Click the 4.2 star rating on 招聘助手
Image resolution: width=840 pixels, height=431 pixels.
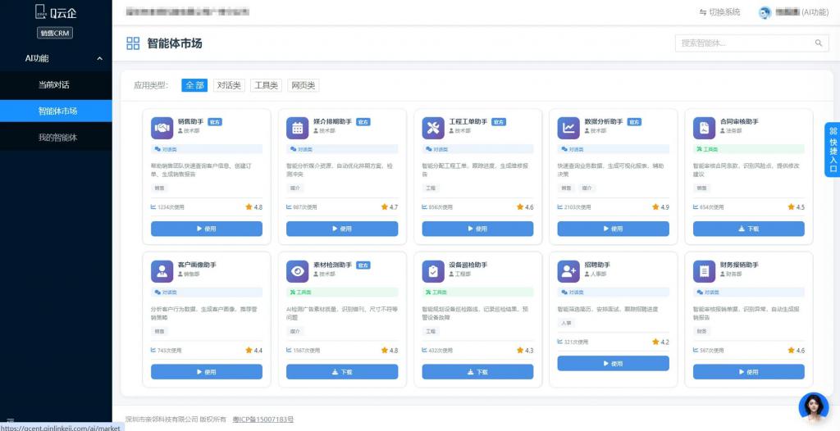coord(660,342)
